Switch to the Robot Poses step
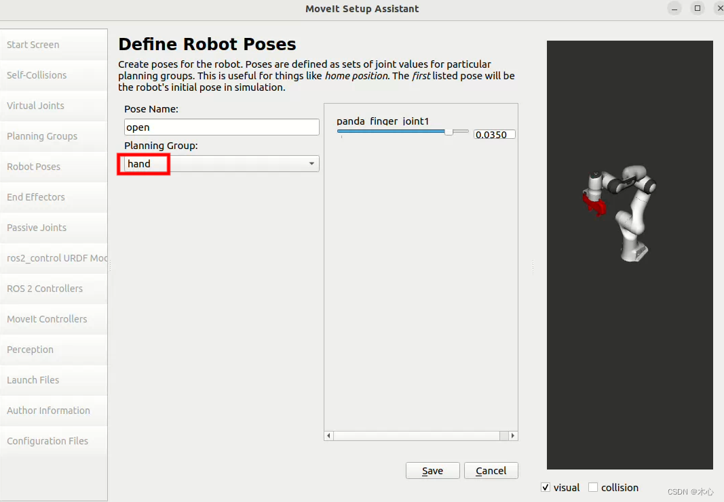Viewport: 724px width, 502px height. 54,167
